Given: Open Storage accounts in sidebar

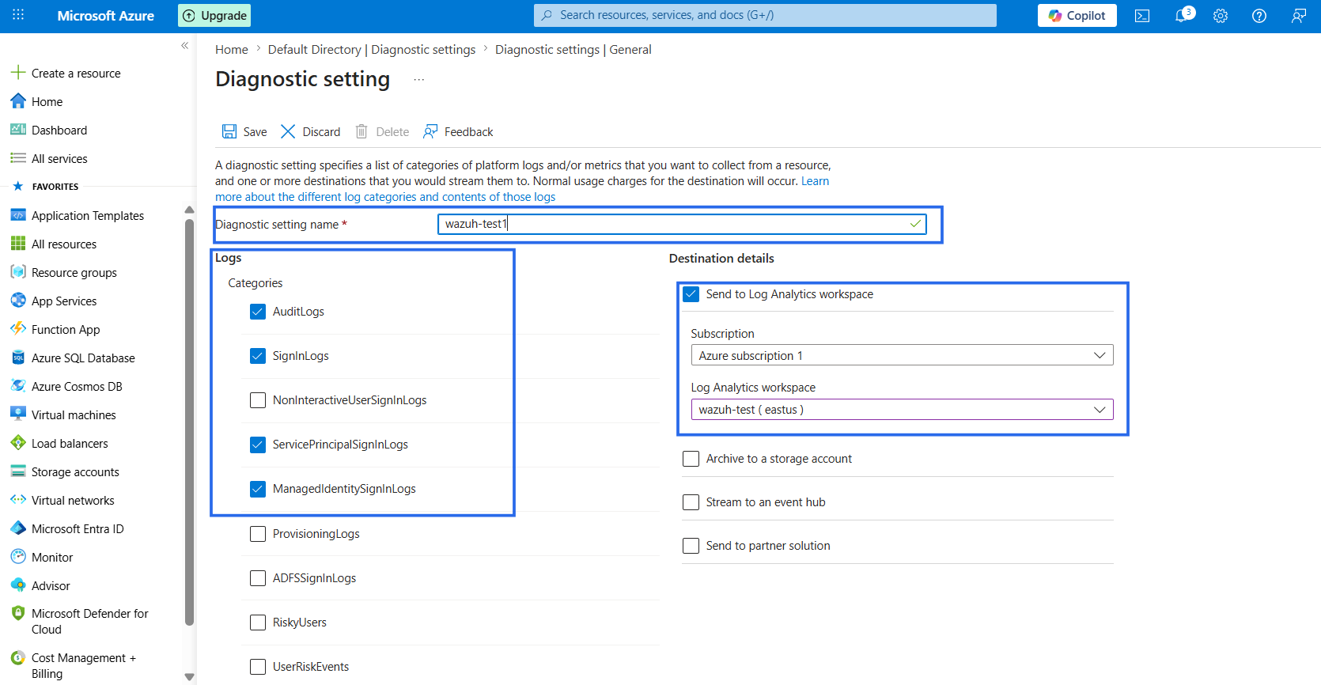Looking at the screenshot, I should tap(75, 471).
